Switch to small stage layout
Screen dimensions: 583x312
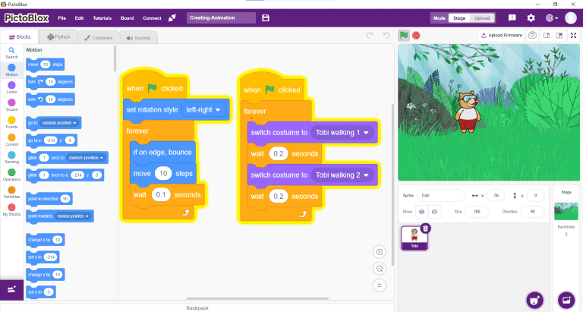547,36
